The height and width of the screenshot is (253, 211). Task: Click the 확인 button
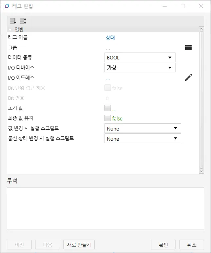(x=163, y=245)
